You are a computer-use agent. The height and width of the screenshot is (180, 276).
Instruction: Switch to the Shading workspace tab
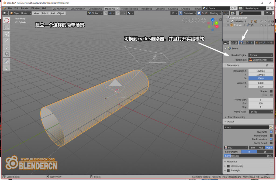(186, 8)
